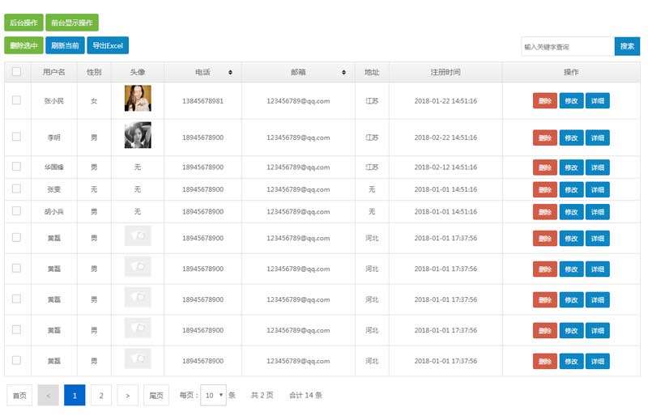Delete 李明 using red 删除 button
The height and width of the screenshot is (420, 648).
544,138
